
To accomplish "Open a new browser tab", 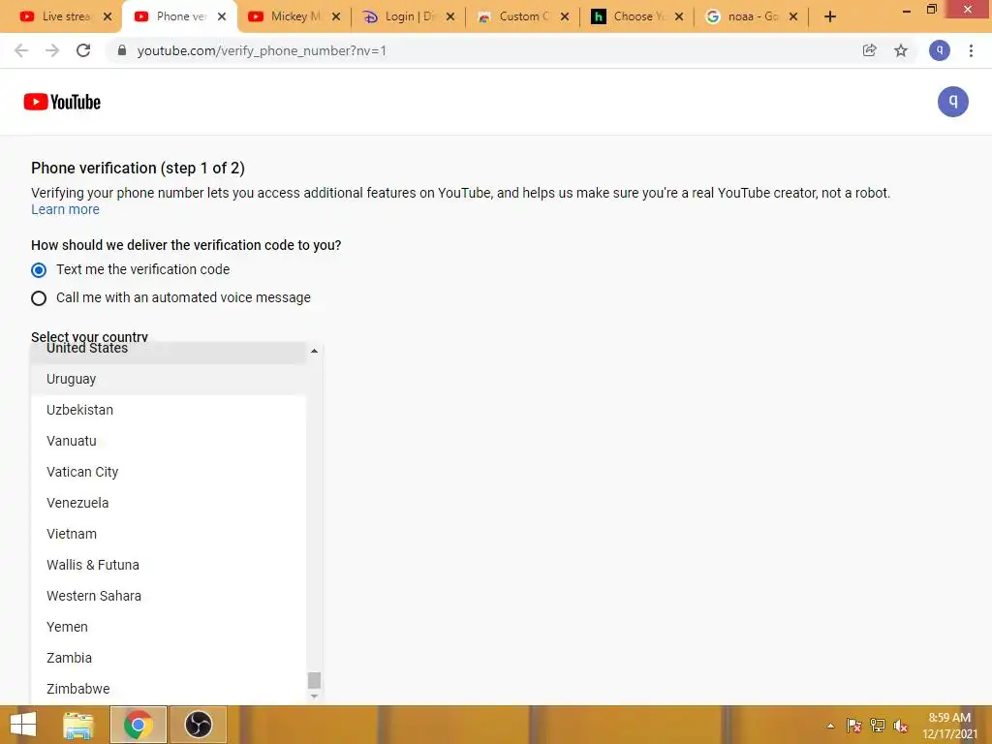I will pyautogui.click(x=830, y=16).
